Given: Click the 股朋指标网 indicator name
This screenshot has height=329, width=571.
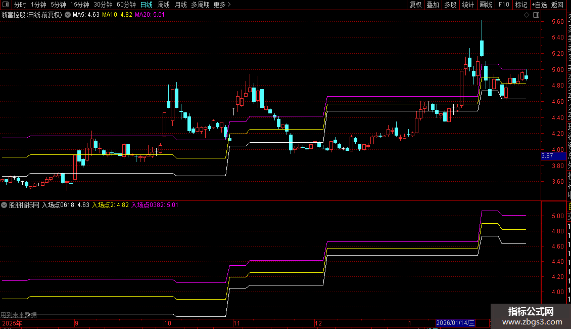Looking at the screenshot, I should tap(24, 205).
